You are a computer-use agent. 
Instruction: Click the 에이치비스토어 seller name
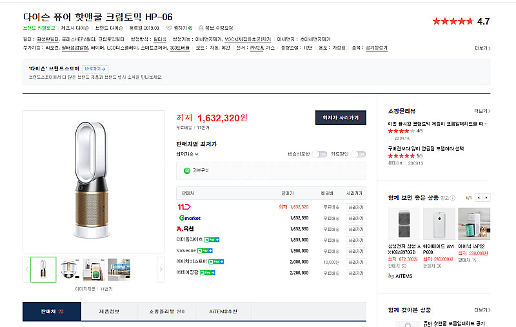point(192,261)
